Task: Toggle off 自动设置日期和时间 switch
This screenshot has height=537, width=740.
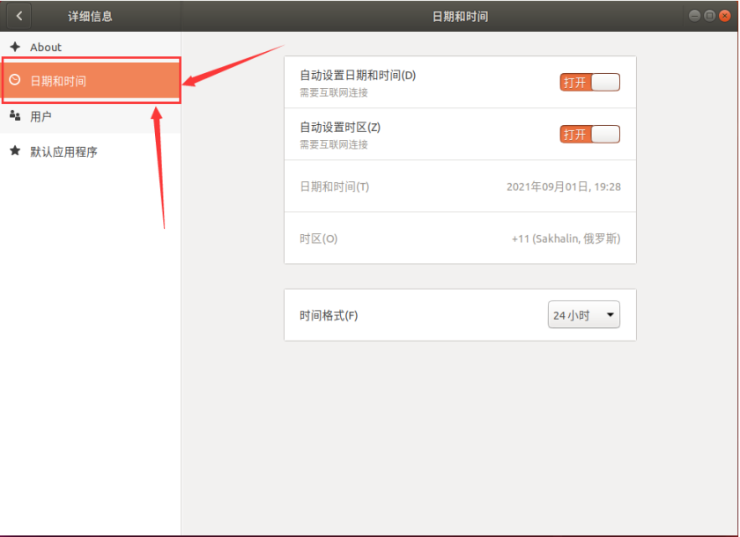Action: tap(590, 83)
